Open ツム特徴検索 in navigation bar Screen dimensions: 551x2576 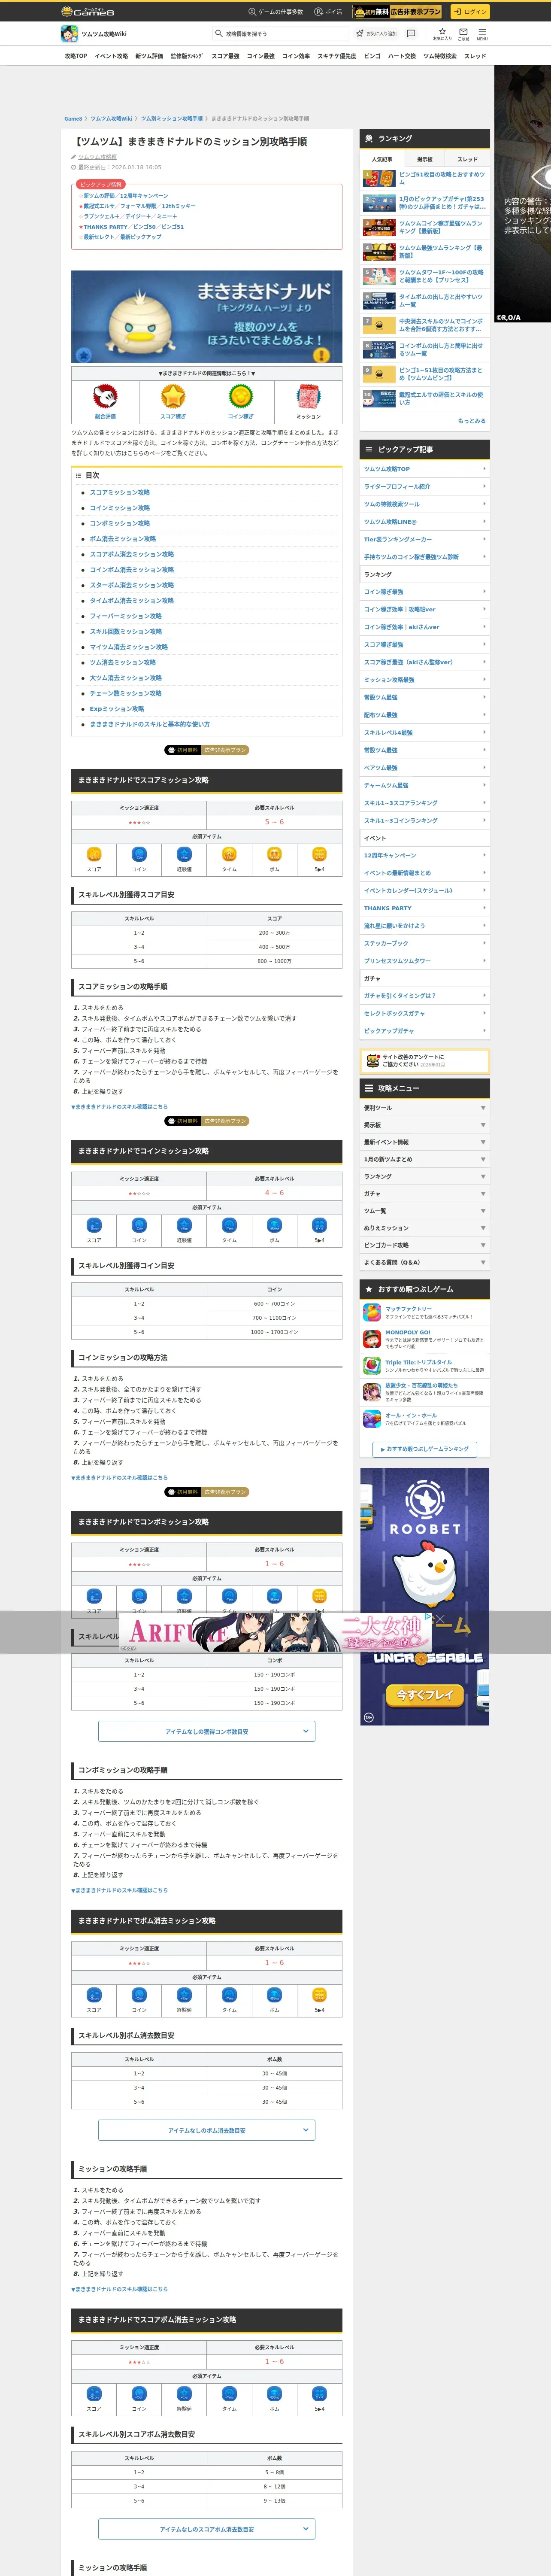[440, 56]
